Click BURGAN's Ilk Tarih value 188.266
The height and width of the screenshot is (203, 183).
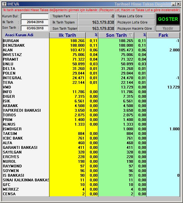77,41
